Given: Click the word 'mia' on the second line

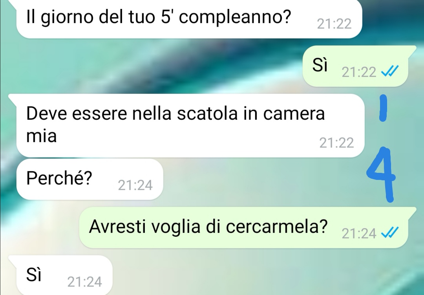Looking at the screenshot, I should (41, 136).
